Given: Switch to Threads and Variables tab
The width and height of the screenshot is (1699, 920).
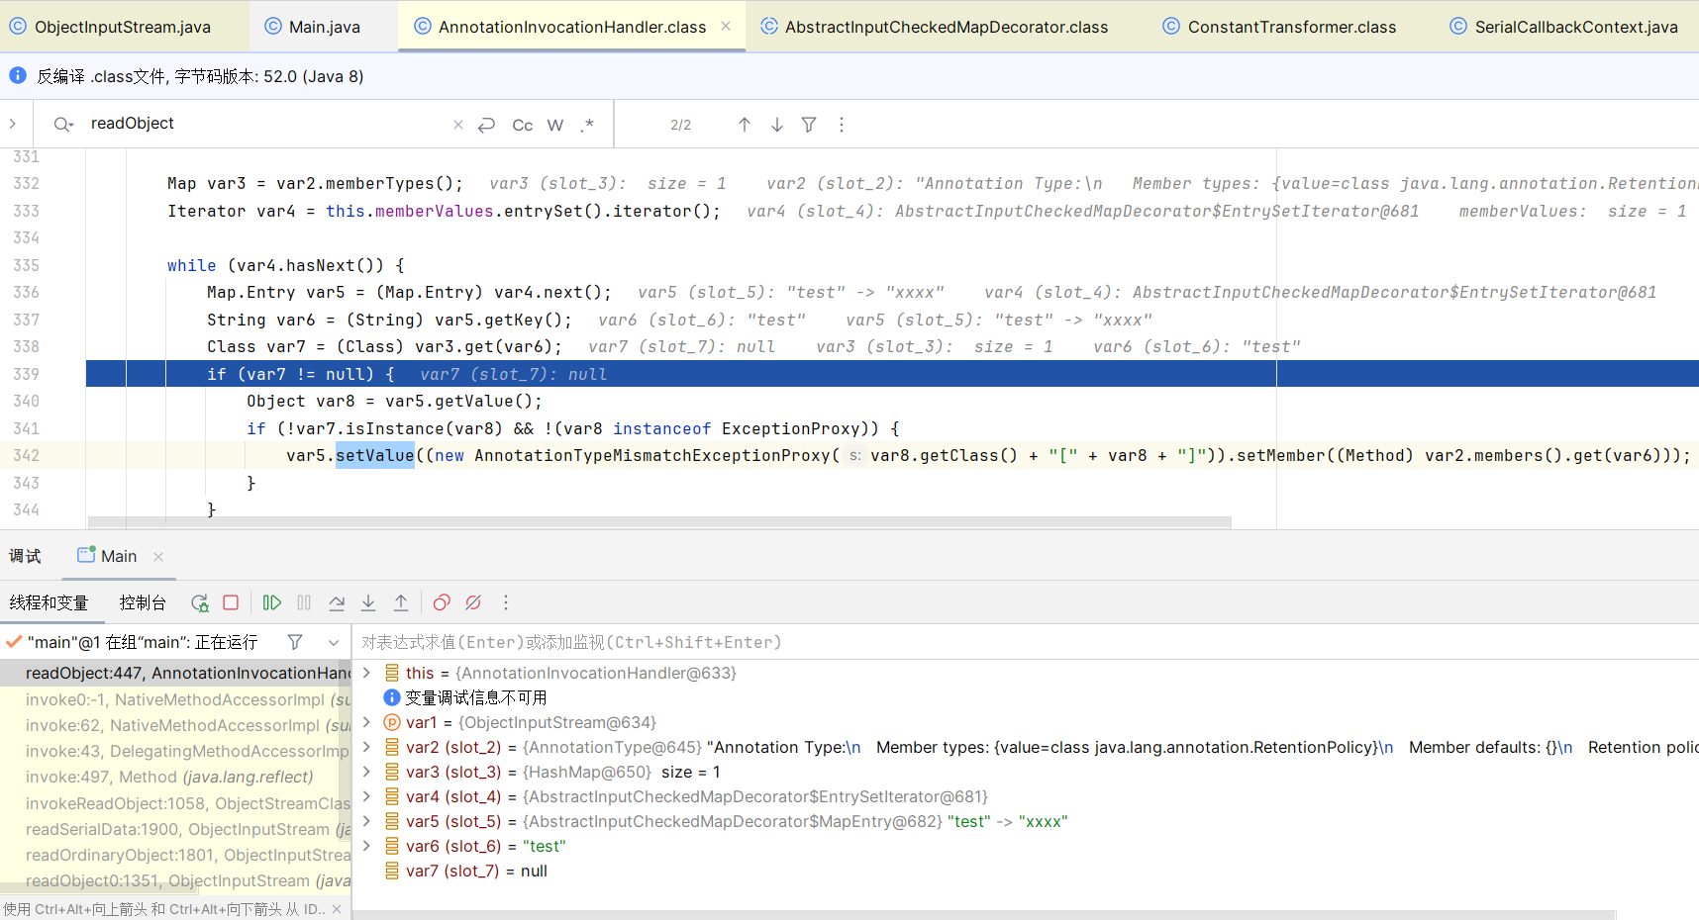Looking at the screenshot, I should (x=49, y=602).
